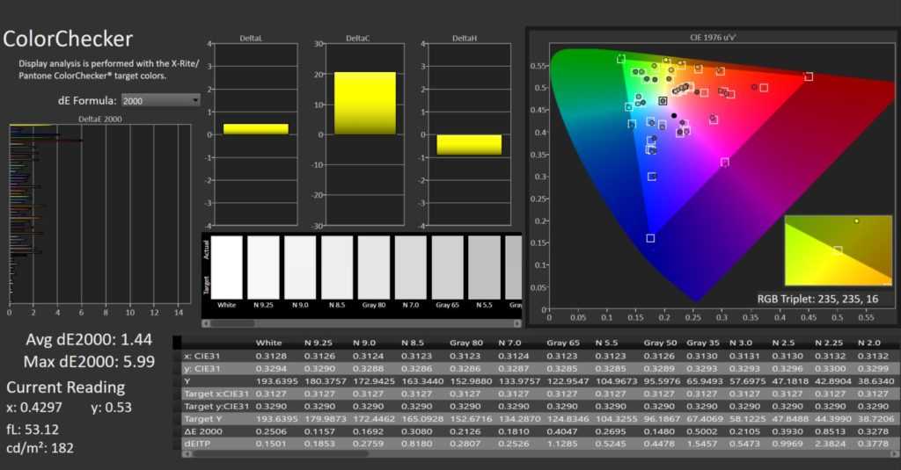Click the yellow zoomed inset above RGB Triplet
Viewport: 901px width, 470px height.
coord(838,250)
